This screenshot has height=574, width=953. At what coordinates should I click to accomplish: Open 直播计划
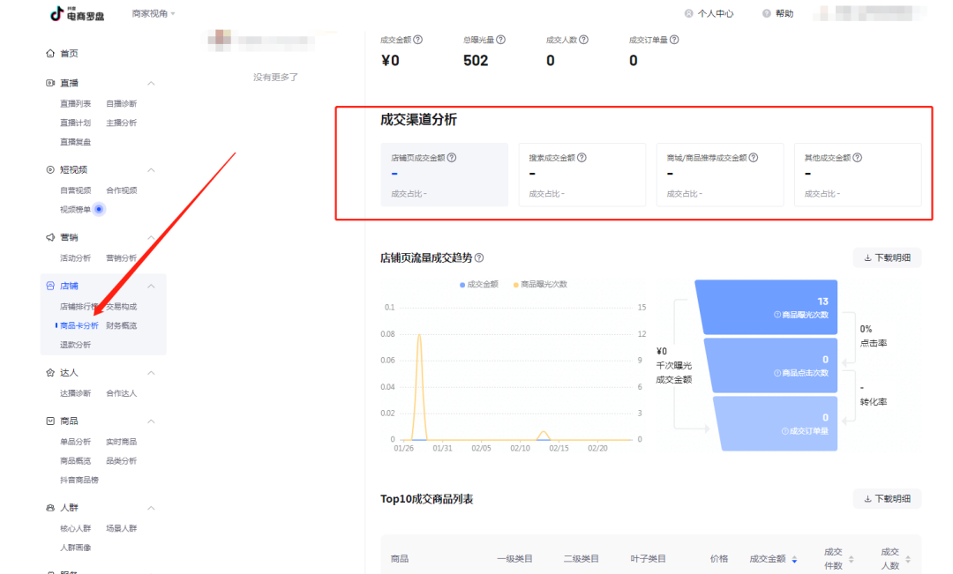click(x=75, y=123)
